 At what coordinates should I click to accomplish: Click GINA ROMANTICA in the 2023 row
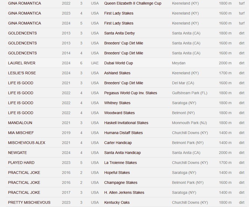click(25, 13)
